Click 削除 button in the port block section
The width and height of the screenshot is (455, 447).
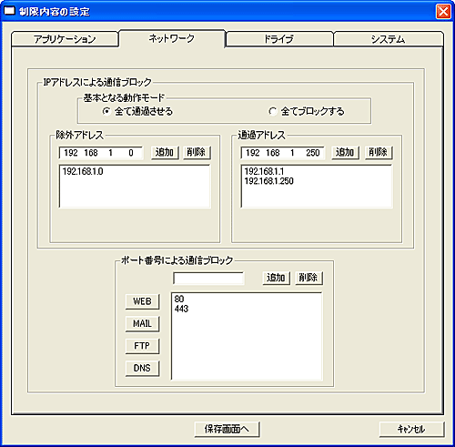click(308, 278)
